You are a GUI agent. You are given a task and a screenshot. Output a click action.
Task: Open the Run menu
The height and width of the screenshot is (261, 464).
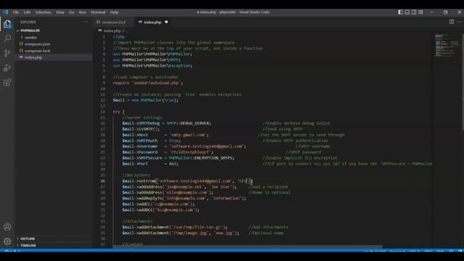pos(83,12)
